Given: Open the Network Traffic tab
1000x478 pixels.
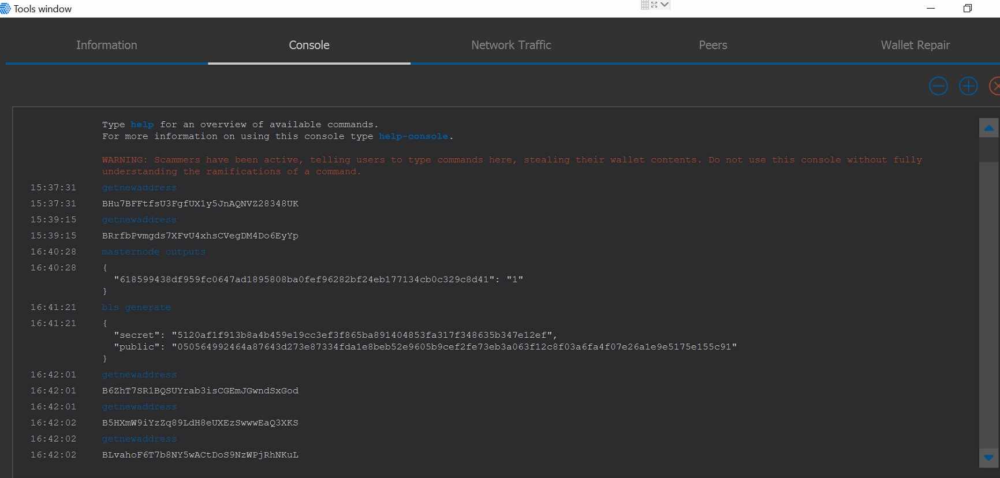Looking at the screenshot, I should tap(511, 45).
